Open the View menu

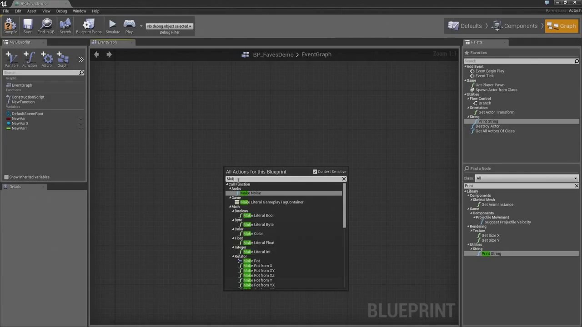point(46,11)
